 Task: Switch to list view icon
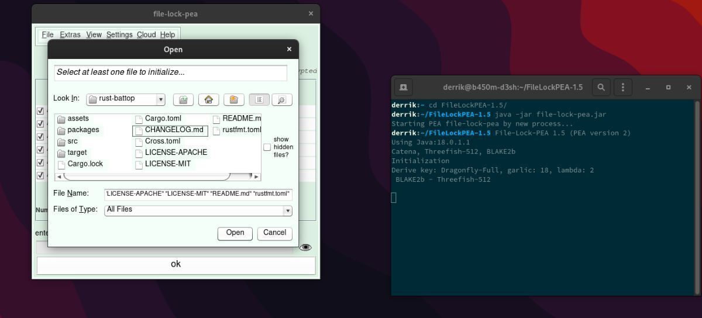259,100
